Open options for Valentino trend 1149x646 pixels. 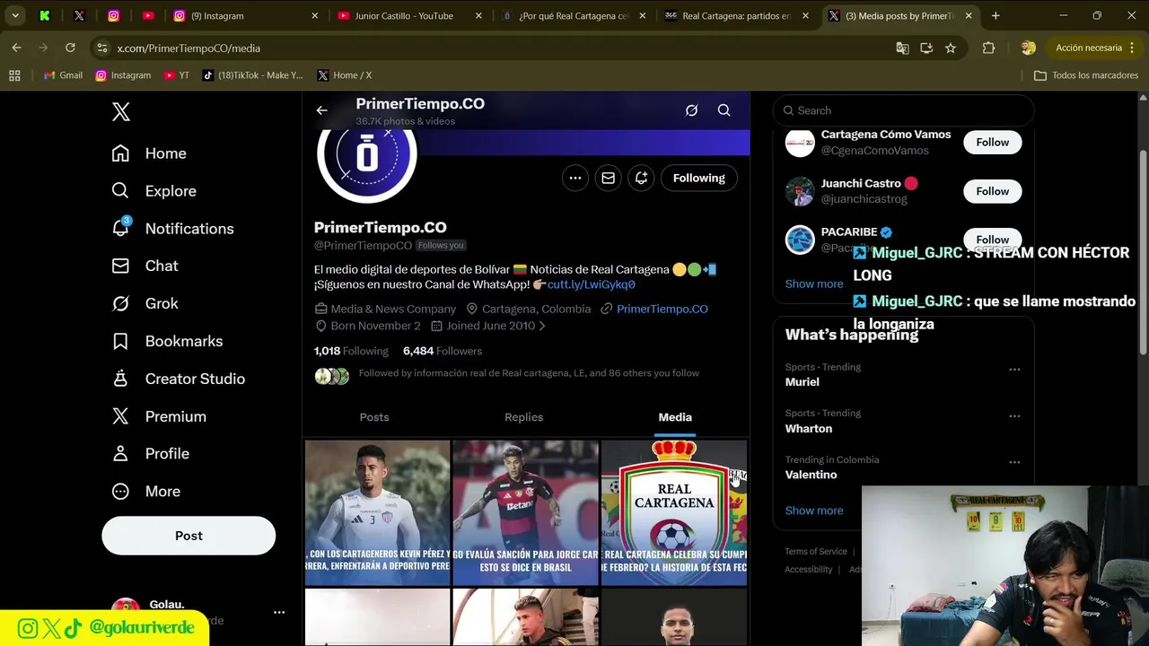[x=1014, y=463]
